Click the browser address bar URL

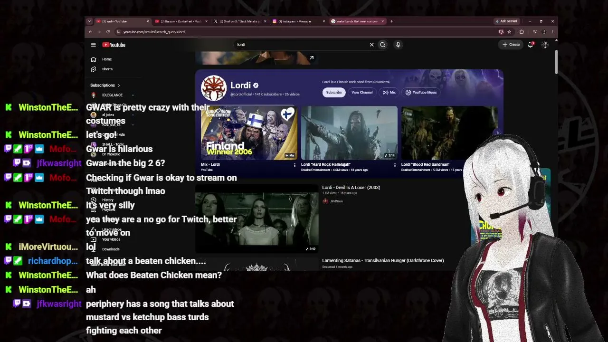point(154,32)
